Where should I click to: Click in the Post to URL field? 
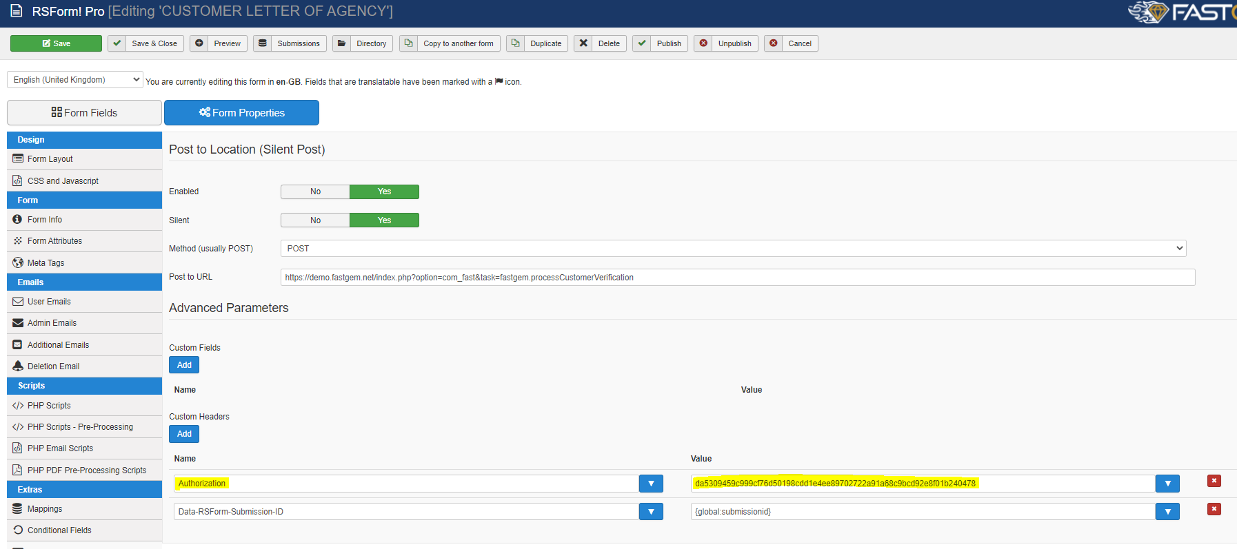click(x=738, y=278)
